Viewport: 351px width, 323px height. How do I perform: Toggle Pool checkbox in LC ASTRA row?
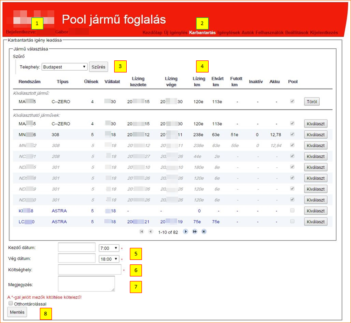point(292,221)
